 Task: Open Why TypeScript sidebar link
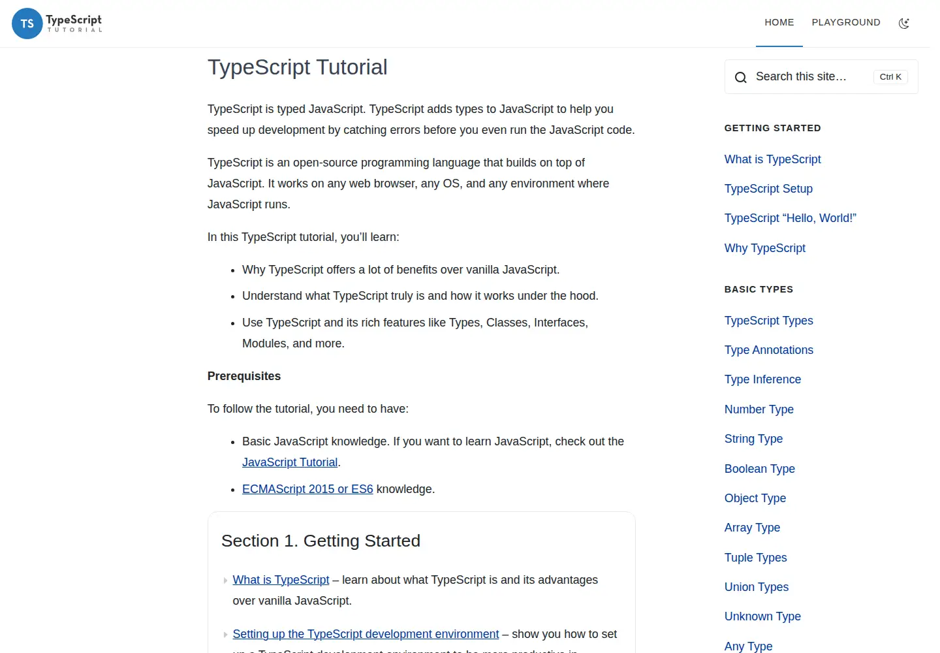[764, 248]
